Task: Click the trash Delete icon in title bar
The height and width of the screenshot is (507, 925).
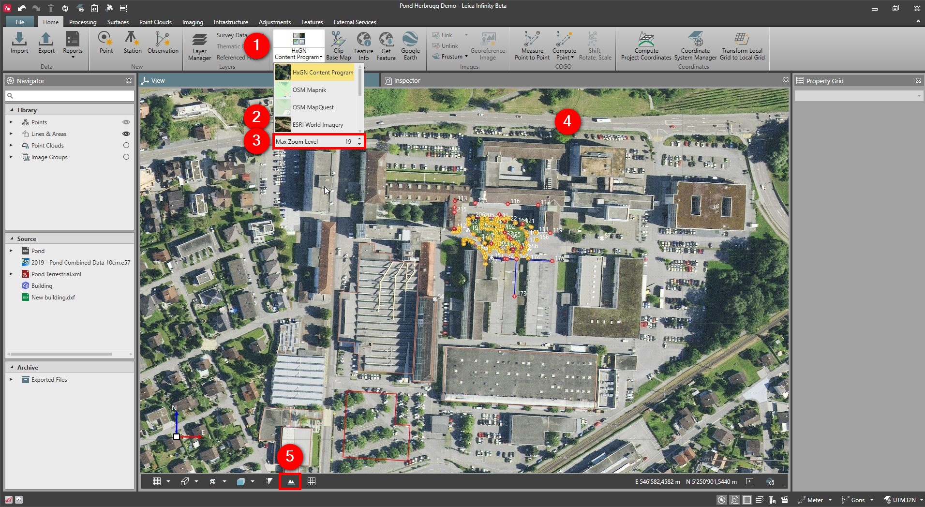Action: point(51,8)
